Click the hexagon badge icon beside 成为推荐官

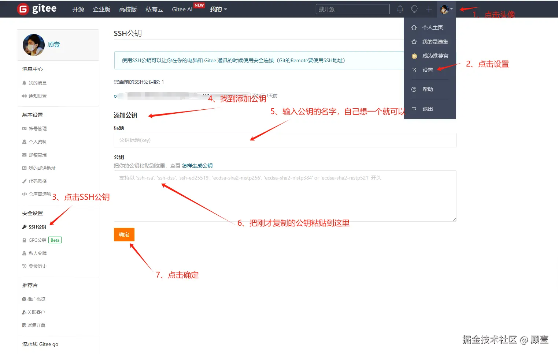coord(414,56)
